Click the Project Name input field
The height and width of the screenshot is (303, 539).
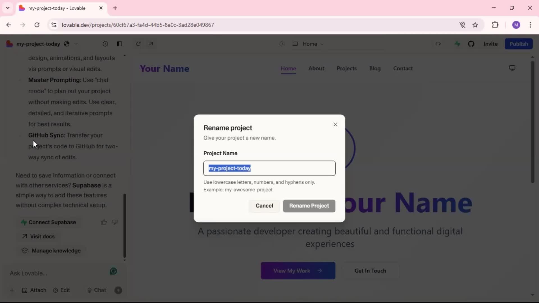tap(269, 168)
